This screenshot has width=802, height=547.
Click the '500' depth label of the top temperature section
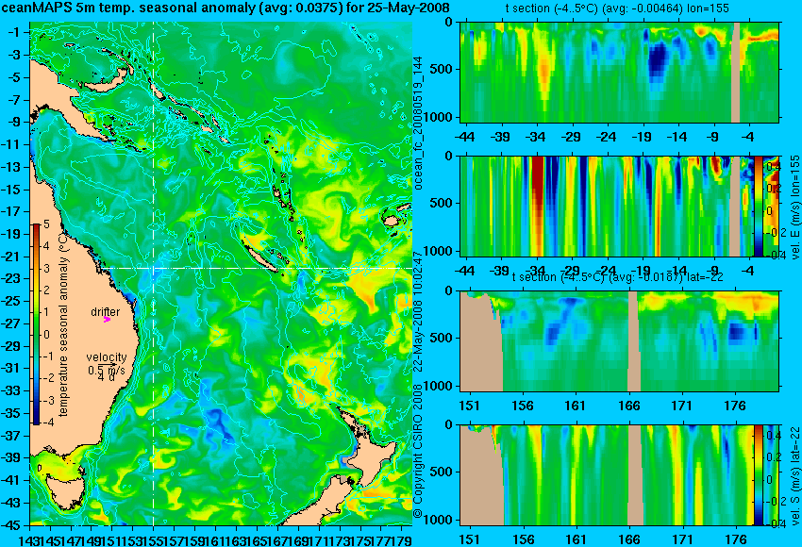(443, 69)
